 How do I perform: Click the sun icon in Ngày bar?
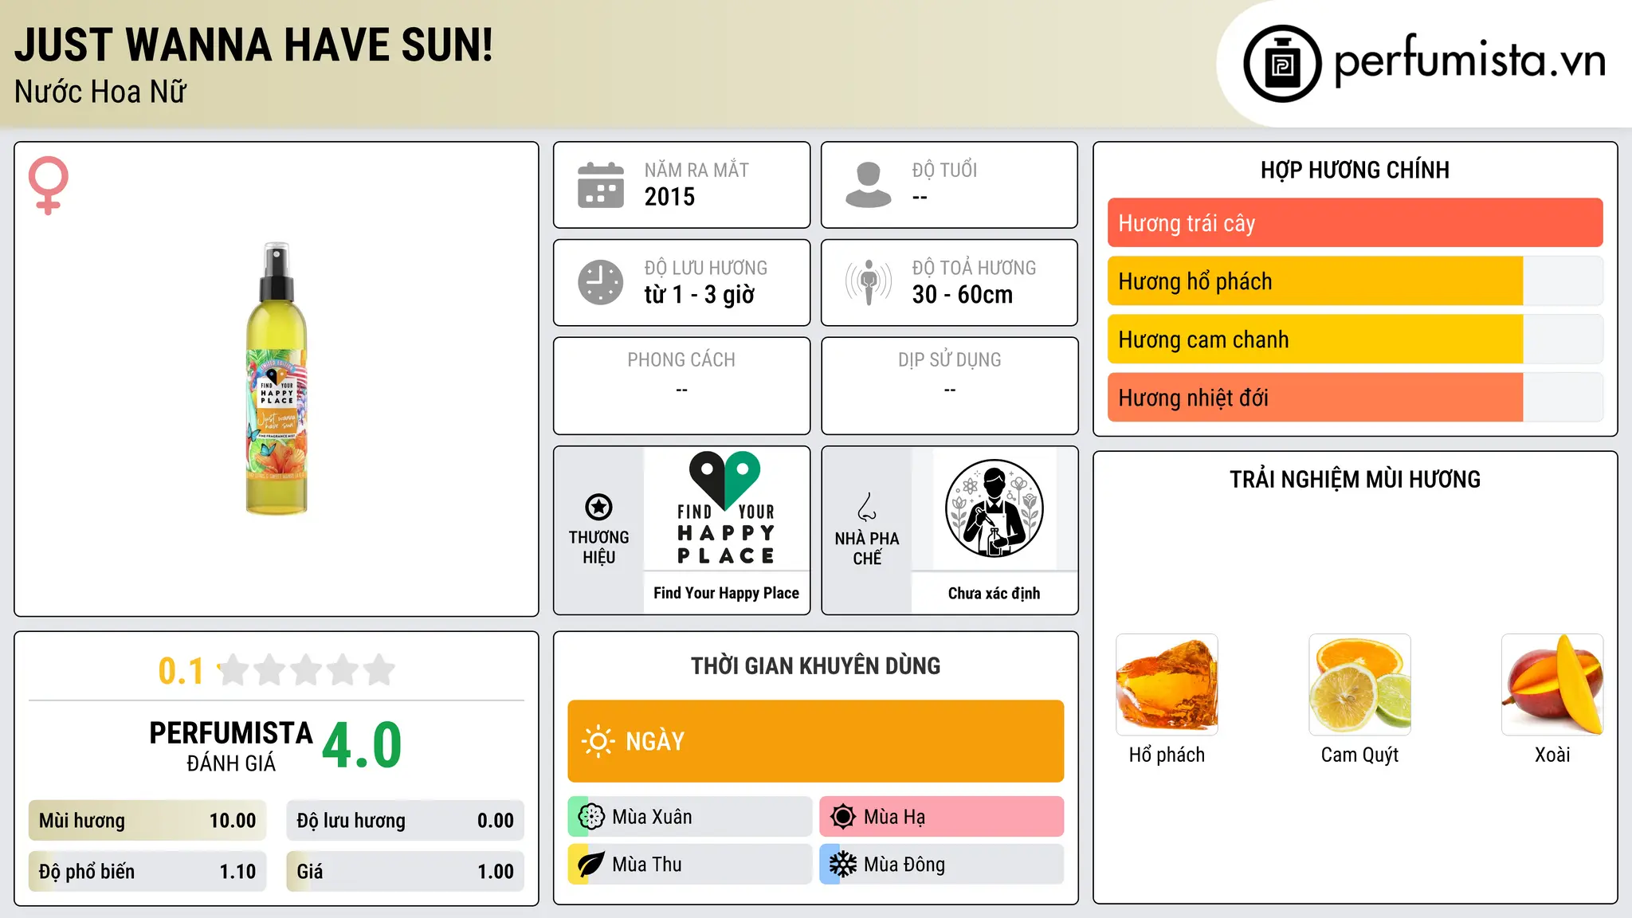[598, 741]
